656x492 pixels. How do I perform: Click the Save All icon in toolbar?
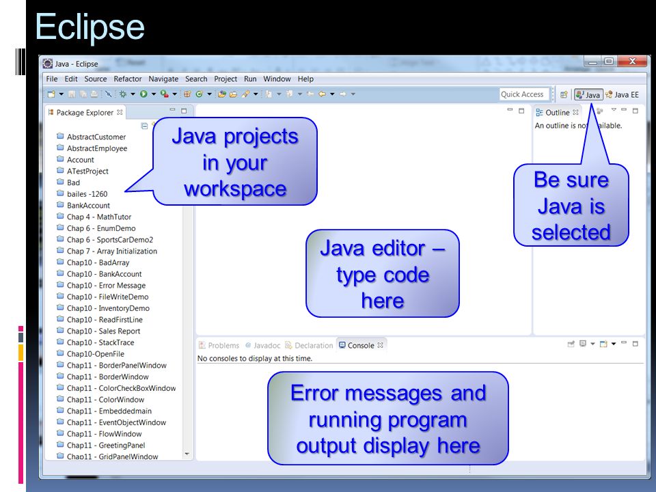point(83,94)
